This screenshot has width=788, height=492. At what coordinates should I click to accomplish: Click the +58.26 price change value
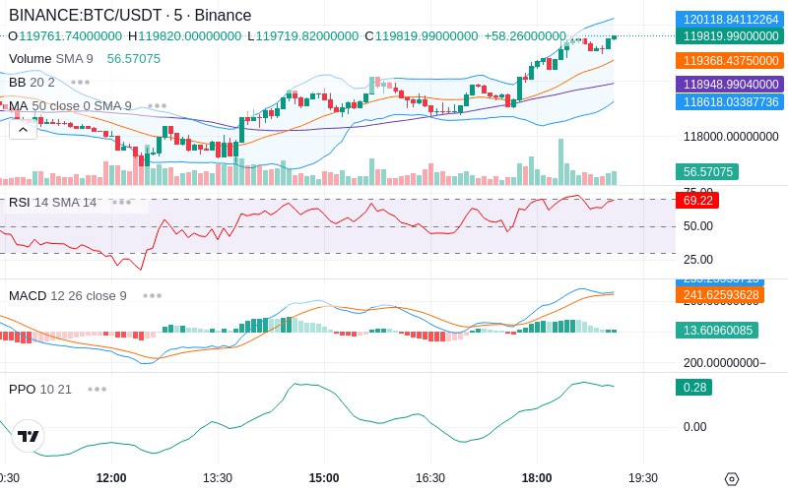pyautogui.click(x=525, y=36)
